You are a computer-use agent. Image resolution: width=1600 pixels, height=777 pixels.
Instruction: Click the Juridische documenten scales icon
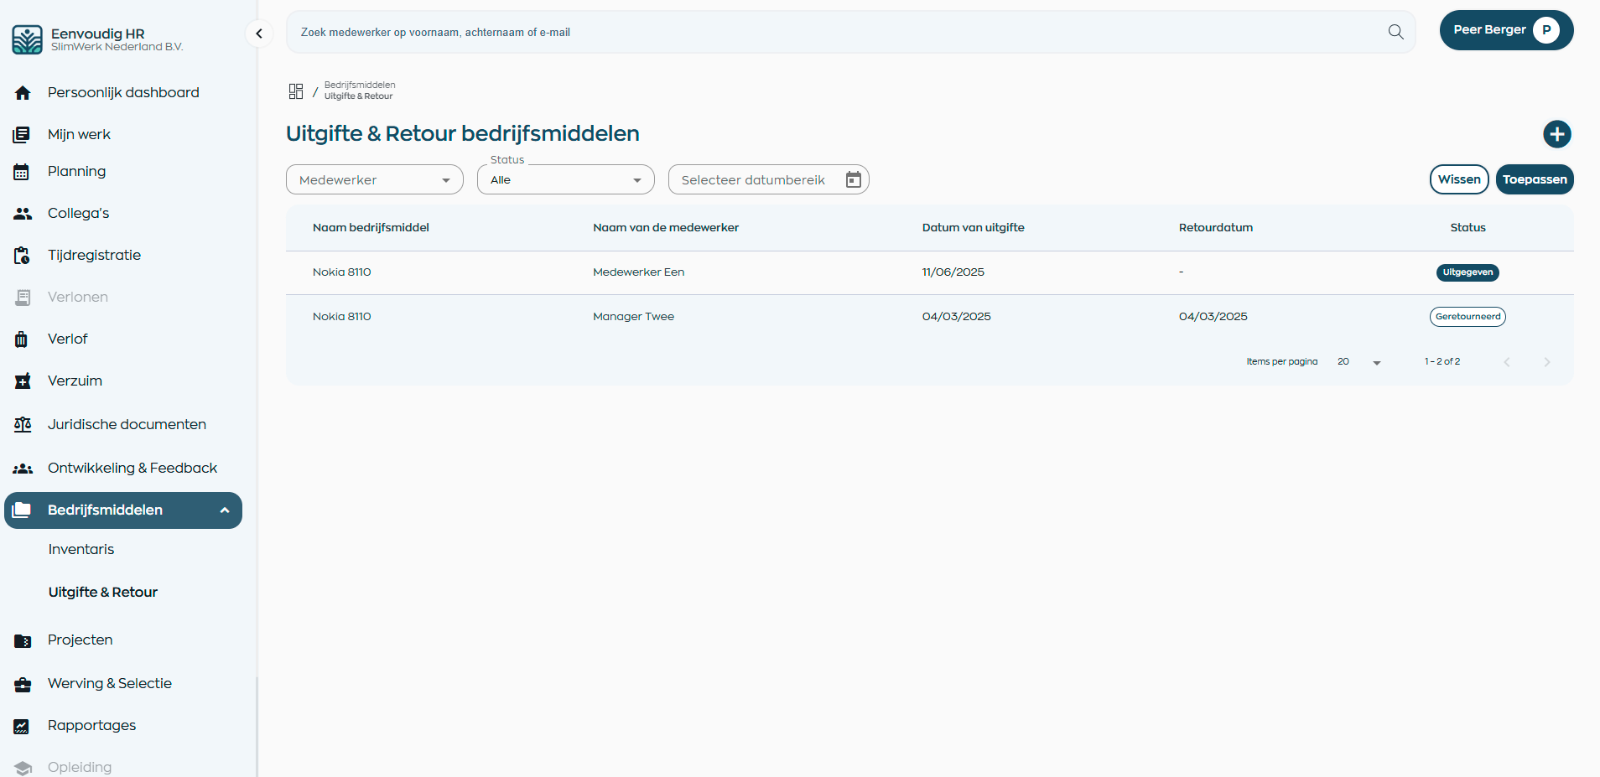point(23,425)
